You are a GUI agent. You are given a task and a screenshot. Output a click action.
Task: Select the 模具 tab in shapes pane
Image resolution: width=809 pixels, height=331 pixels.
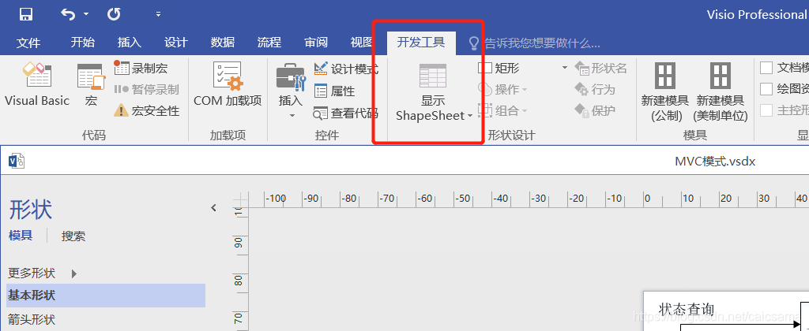21,236
